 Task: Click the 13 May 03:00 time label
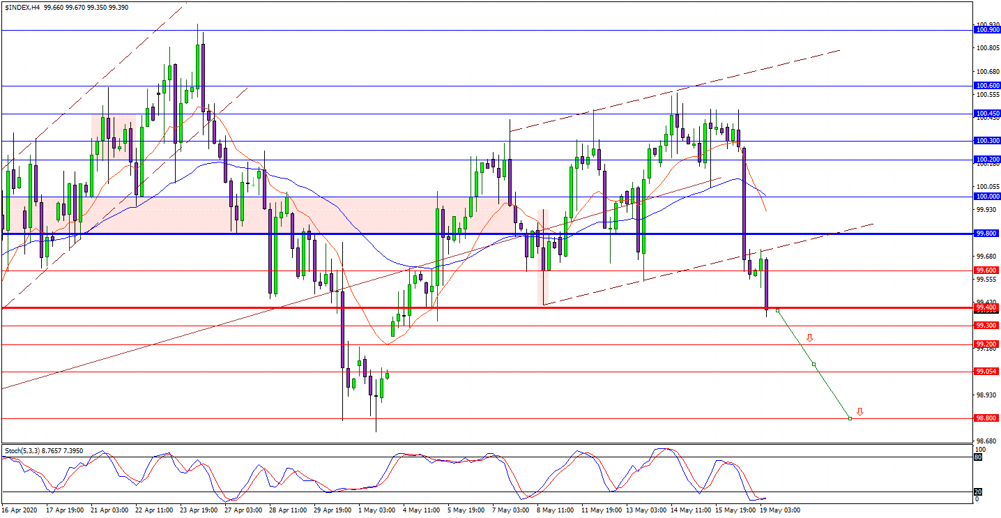tap(646, 510)
